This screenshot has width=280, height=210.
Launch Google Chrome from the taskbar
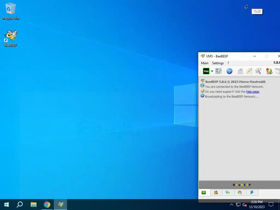point(47,205)
